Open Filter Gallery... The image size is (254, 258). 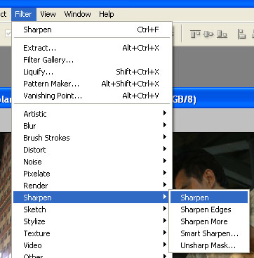(x=92, y=60)
